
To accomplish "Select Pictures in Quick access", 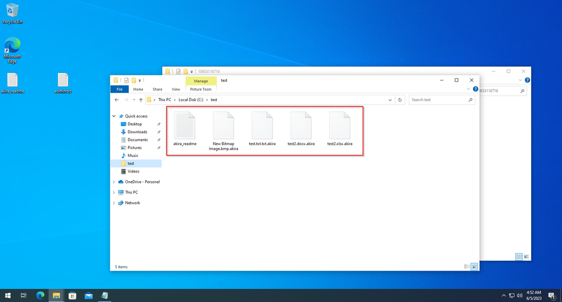I will tap(134, 147).
